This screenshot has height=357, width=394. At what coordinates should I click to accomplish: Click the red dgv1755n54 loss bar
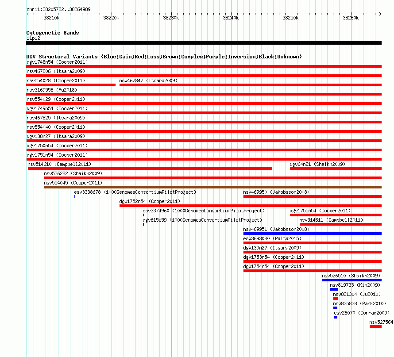(x=336, y=215)
